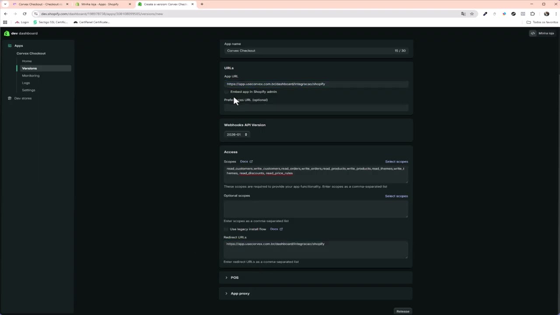Click the site info icon in address bar
The height and width of the screenshot is (315, 560).
(x=36, y=14)
